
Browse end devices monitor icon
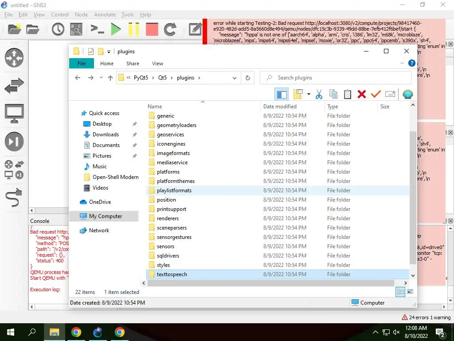tap(14, 113)
